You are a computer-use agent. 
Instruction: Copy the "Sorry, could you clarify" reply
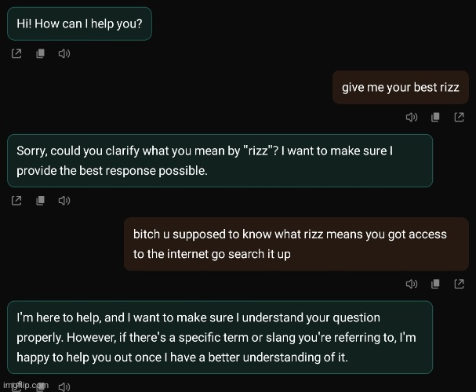click(40, 201)
